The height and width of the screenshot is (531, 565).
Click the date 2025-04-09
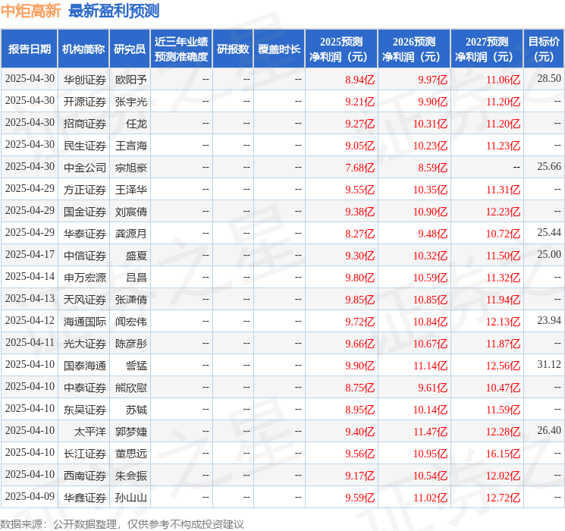[30, 496]
